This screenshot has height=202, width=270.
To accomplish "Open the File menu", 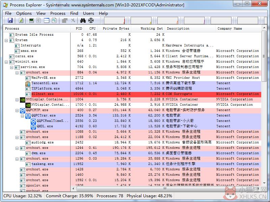I will click(x=8, y=13).
